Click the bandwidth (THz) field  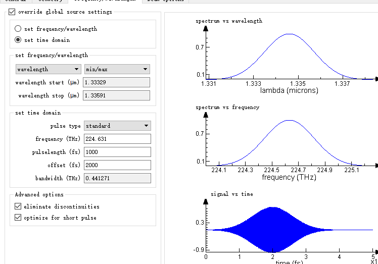(x=117, y=178)
